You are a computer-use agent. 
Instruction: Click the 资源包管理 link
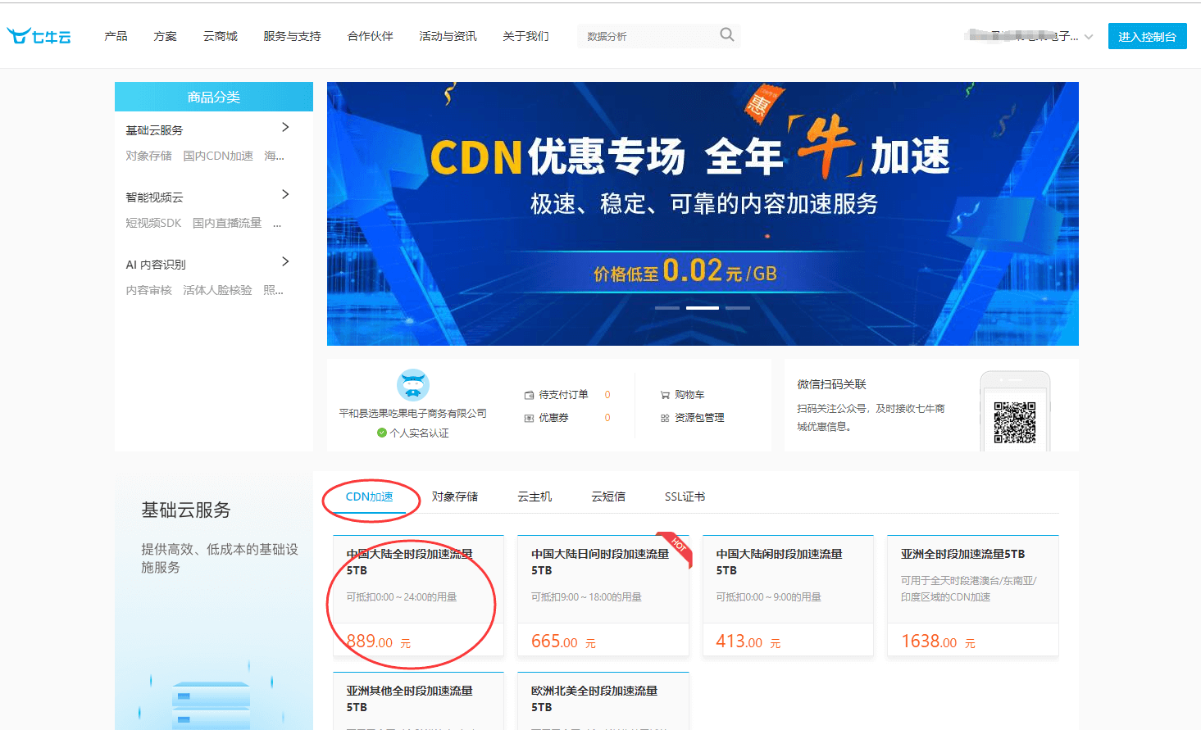[x=699, y=418]
